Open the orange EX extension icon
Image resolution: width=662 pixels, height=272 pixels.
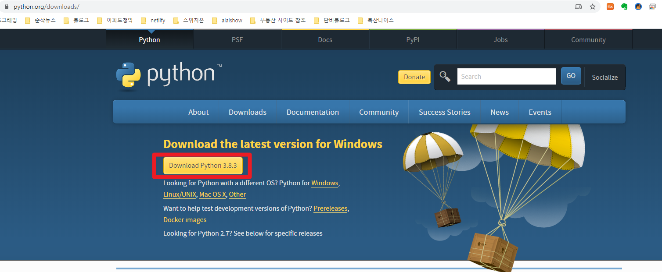point(610,7)
